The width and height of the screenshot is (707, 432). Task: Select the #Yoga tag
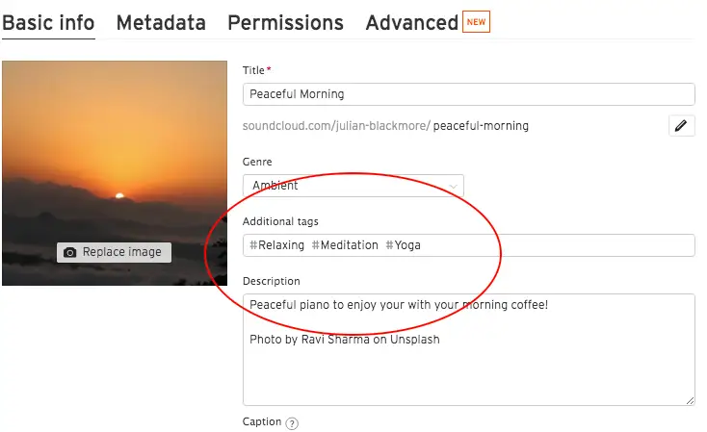(x=404, y=245)
